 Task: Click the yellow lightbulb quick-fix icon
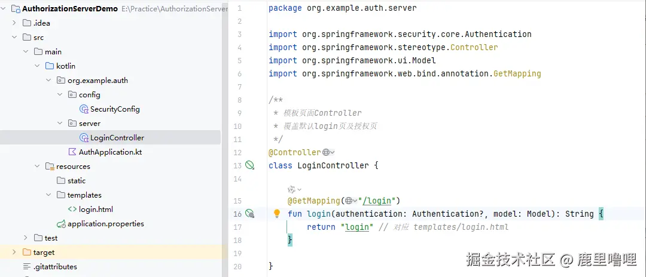[277, 213]
